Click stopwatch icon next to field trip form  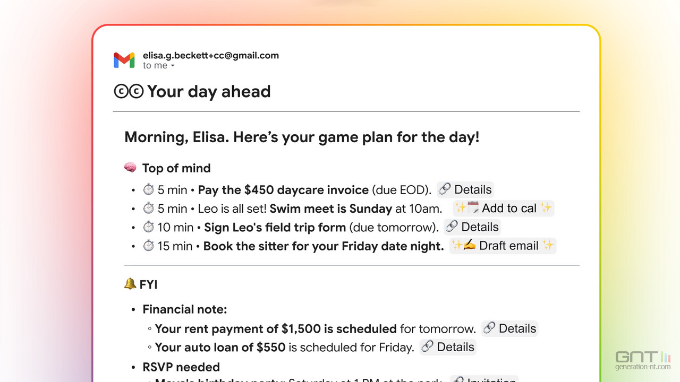tap(148, 227)
